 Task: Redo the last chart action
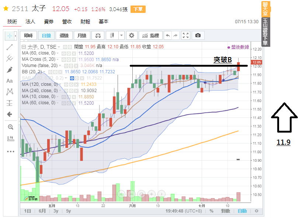[175, 35]
